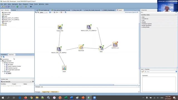Click the round settings icon in Workflow Jobs
Image resolution: width=178 pixels, height=100 pixels.
coord(33,81)
